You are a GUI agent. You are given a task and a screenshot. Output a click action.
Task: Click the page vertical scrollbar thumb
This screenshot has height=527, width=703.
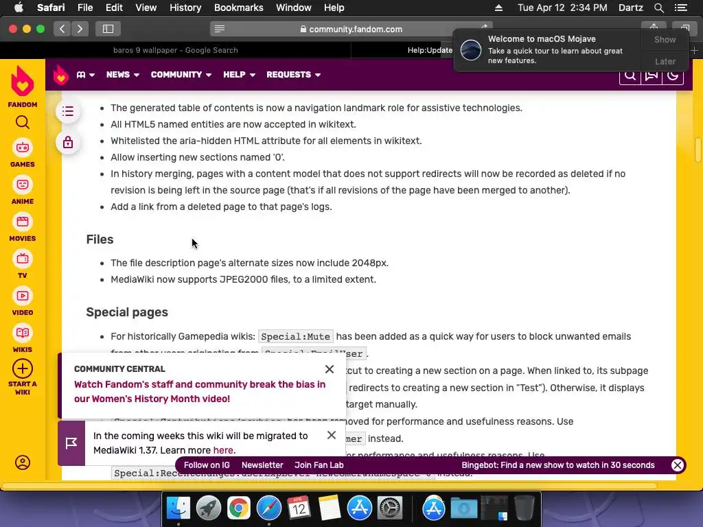698,150
